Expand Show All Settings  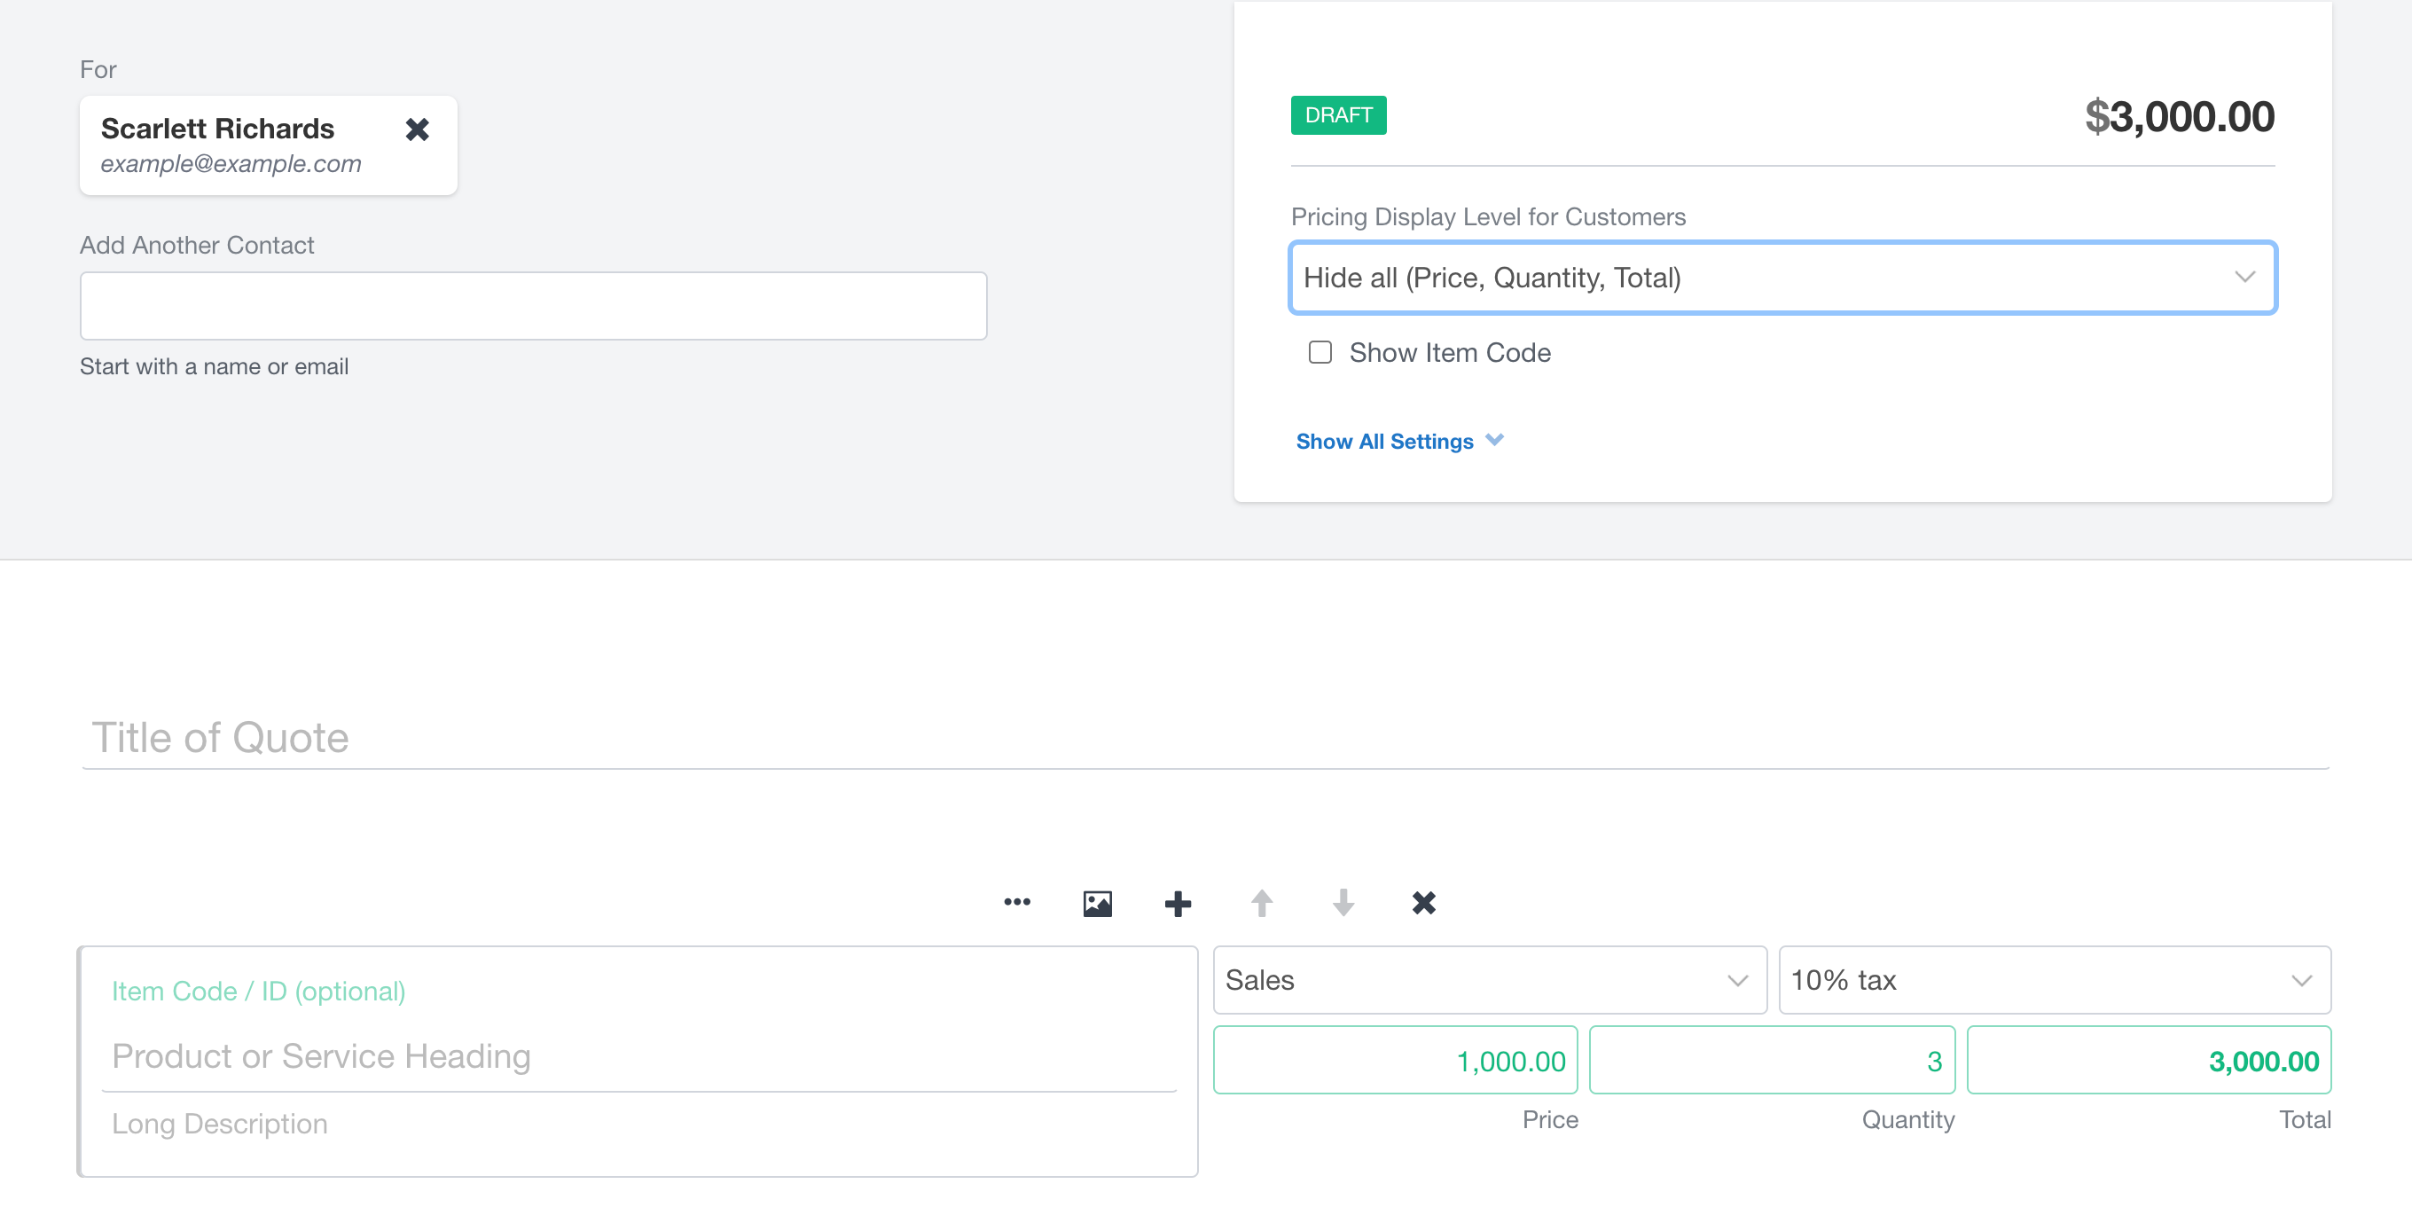coord(1399,441)
